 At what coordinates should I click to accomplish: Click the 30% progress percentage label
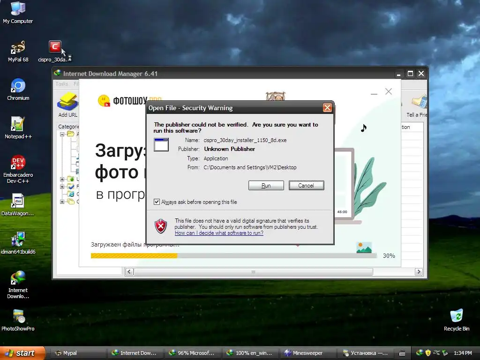pyautogui.click(x=389, y=256)
